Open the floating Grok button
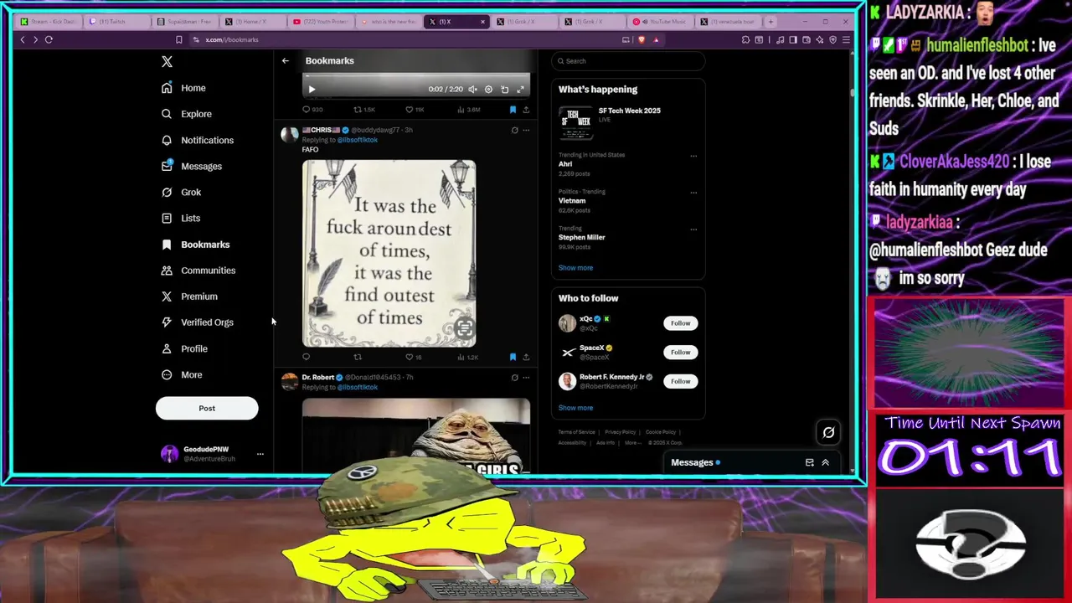 (828, 432)
